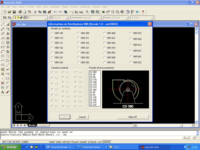Select the Line draw tool
The image size is (200, 150).
[2, 24]
